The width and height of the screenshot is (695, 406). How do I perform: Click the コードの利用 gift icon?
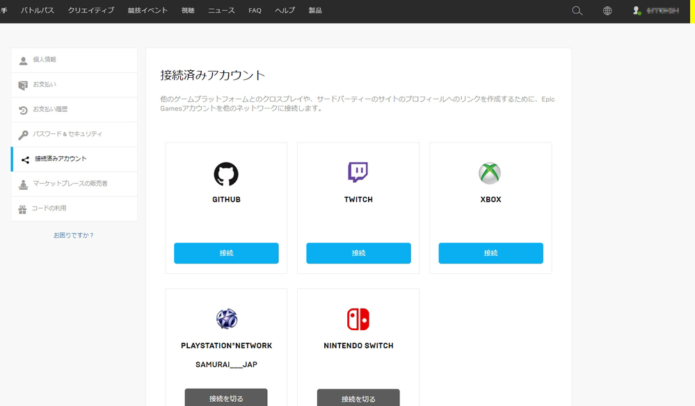(x=22, y=209)
